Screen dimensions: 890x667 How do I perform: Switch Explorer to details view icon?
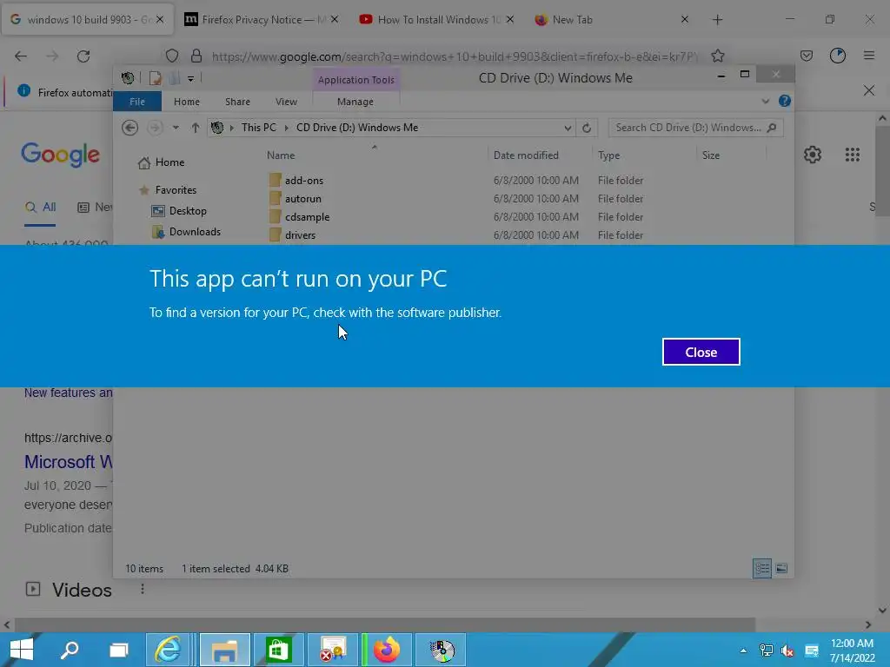click(x=761, y=568)
